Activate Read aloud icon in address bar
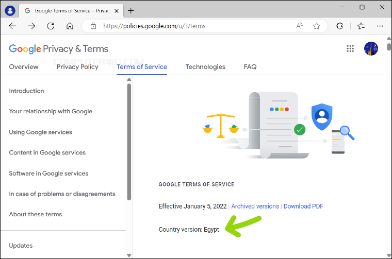The width and height of the screenshot is (392, 259). (299, 26)
